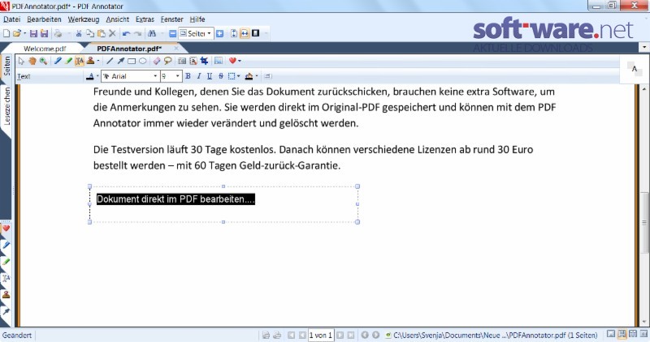Open the Datei menu
The height and width of the screenshot is (342, 650).
coord(12,19)
